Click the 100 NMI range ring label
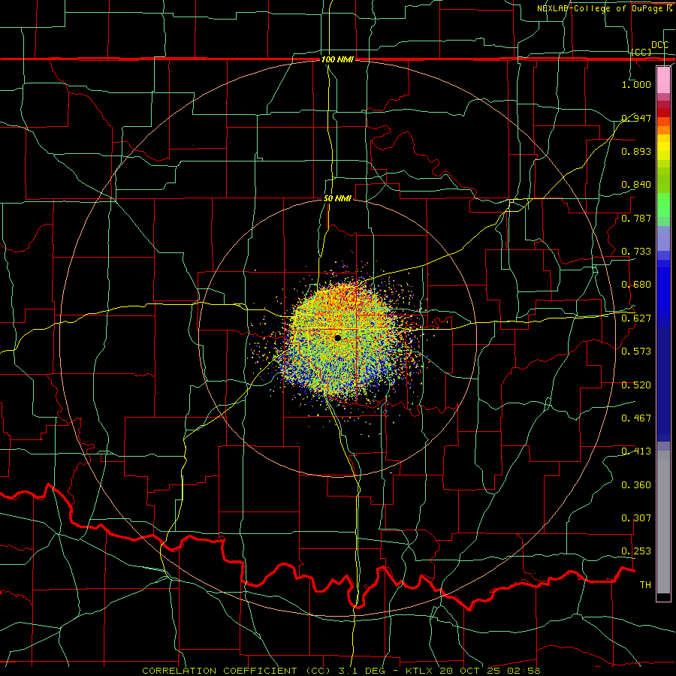 pos(337,59)
